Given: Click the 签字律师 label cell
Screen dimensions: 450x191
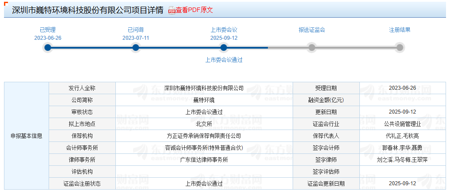Looking at the screenshot, I should point(326,160).
